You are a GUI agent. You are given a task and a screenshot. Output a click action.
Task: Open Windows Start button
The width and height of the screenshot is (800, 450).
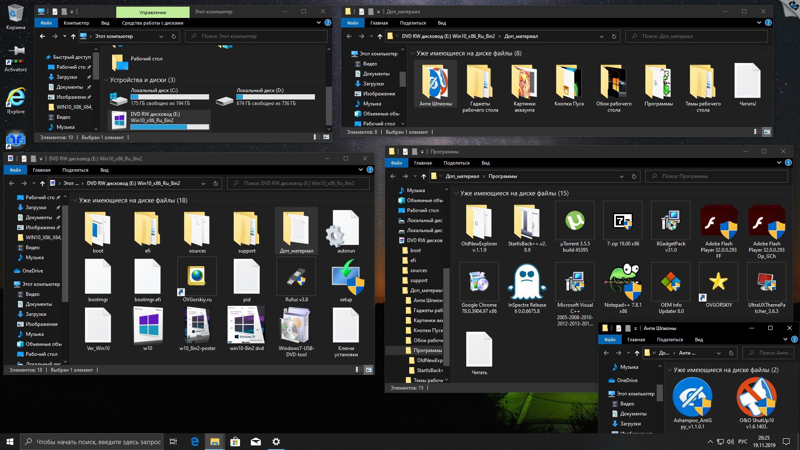[10, 442]
